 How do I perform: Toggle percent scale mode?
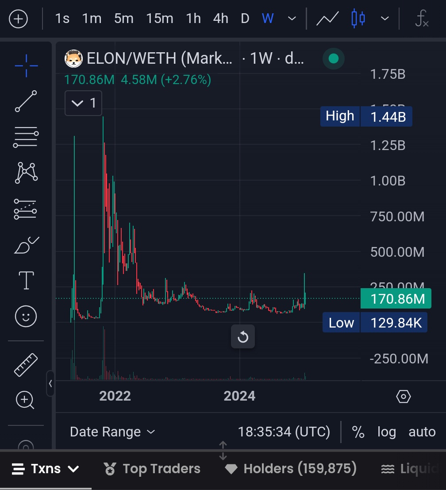tap(358, 432)
